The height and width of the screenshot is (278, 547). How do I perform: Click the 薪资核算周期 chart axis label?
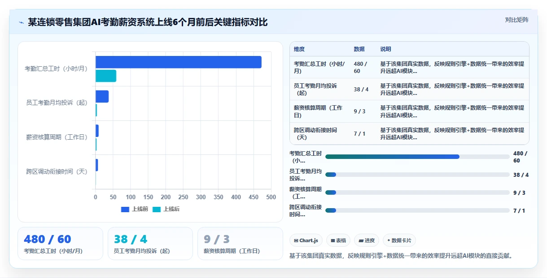(x=57, y=137)
